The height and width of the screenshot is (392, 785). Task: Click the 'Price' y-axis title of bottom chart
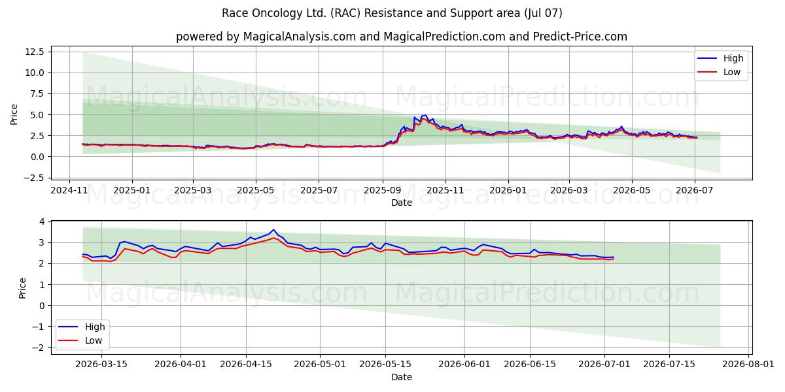[23, 288]
